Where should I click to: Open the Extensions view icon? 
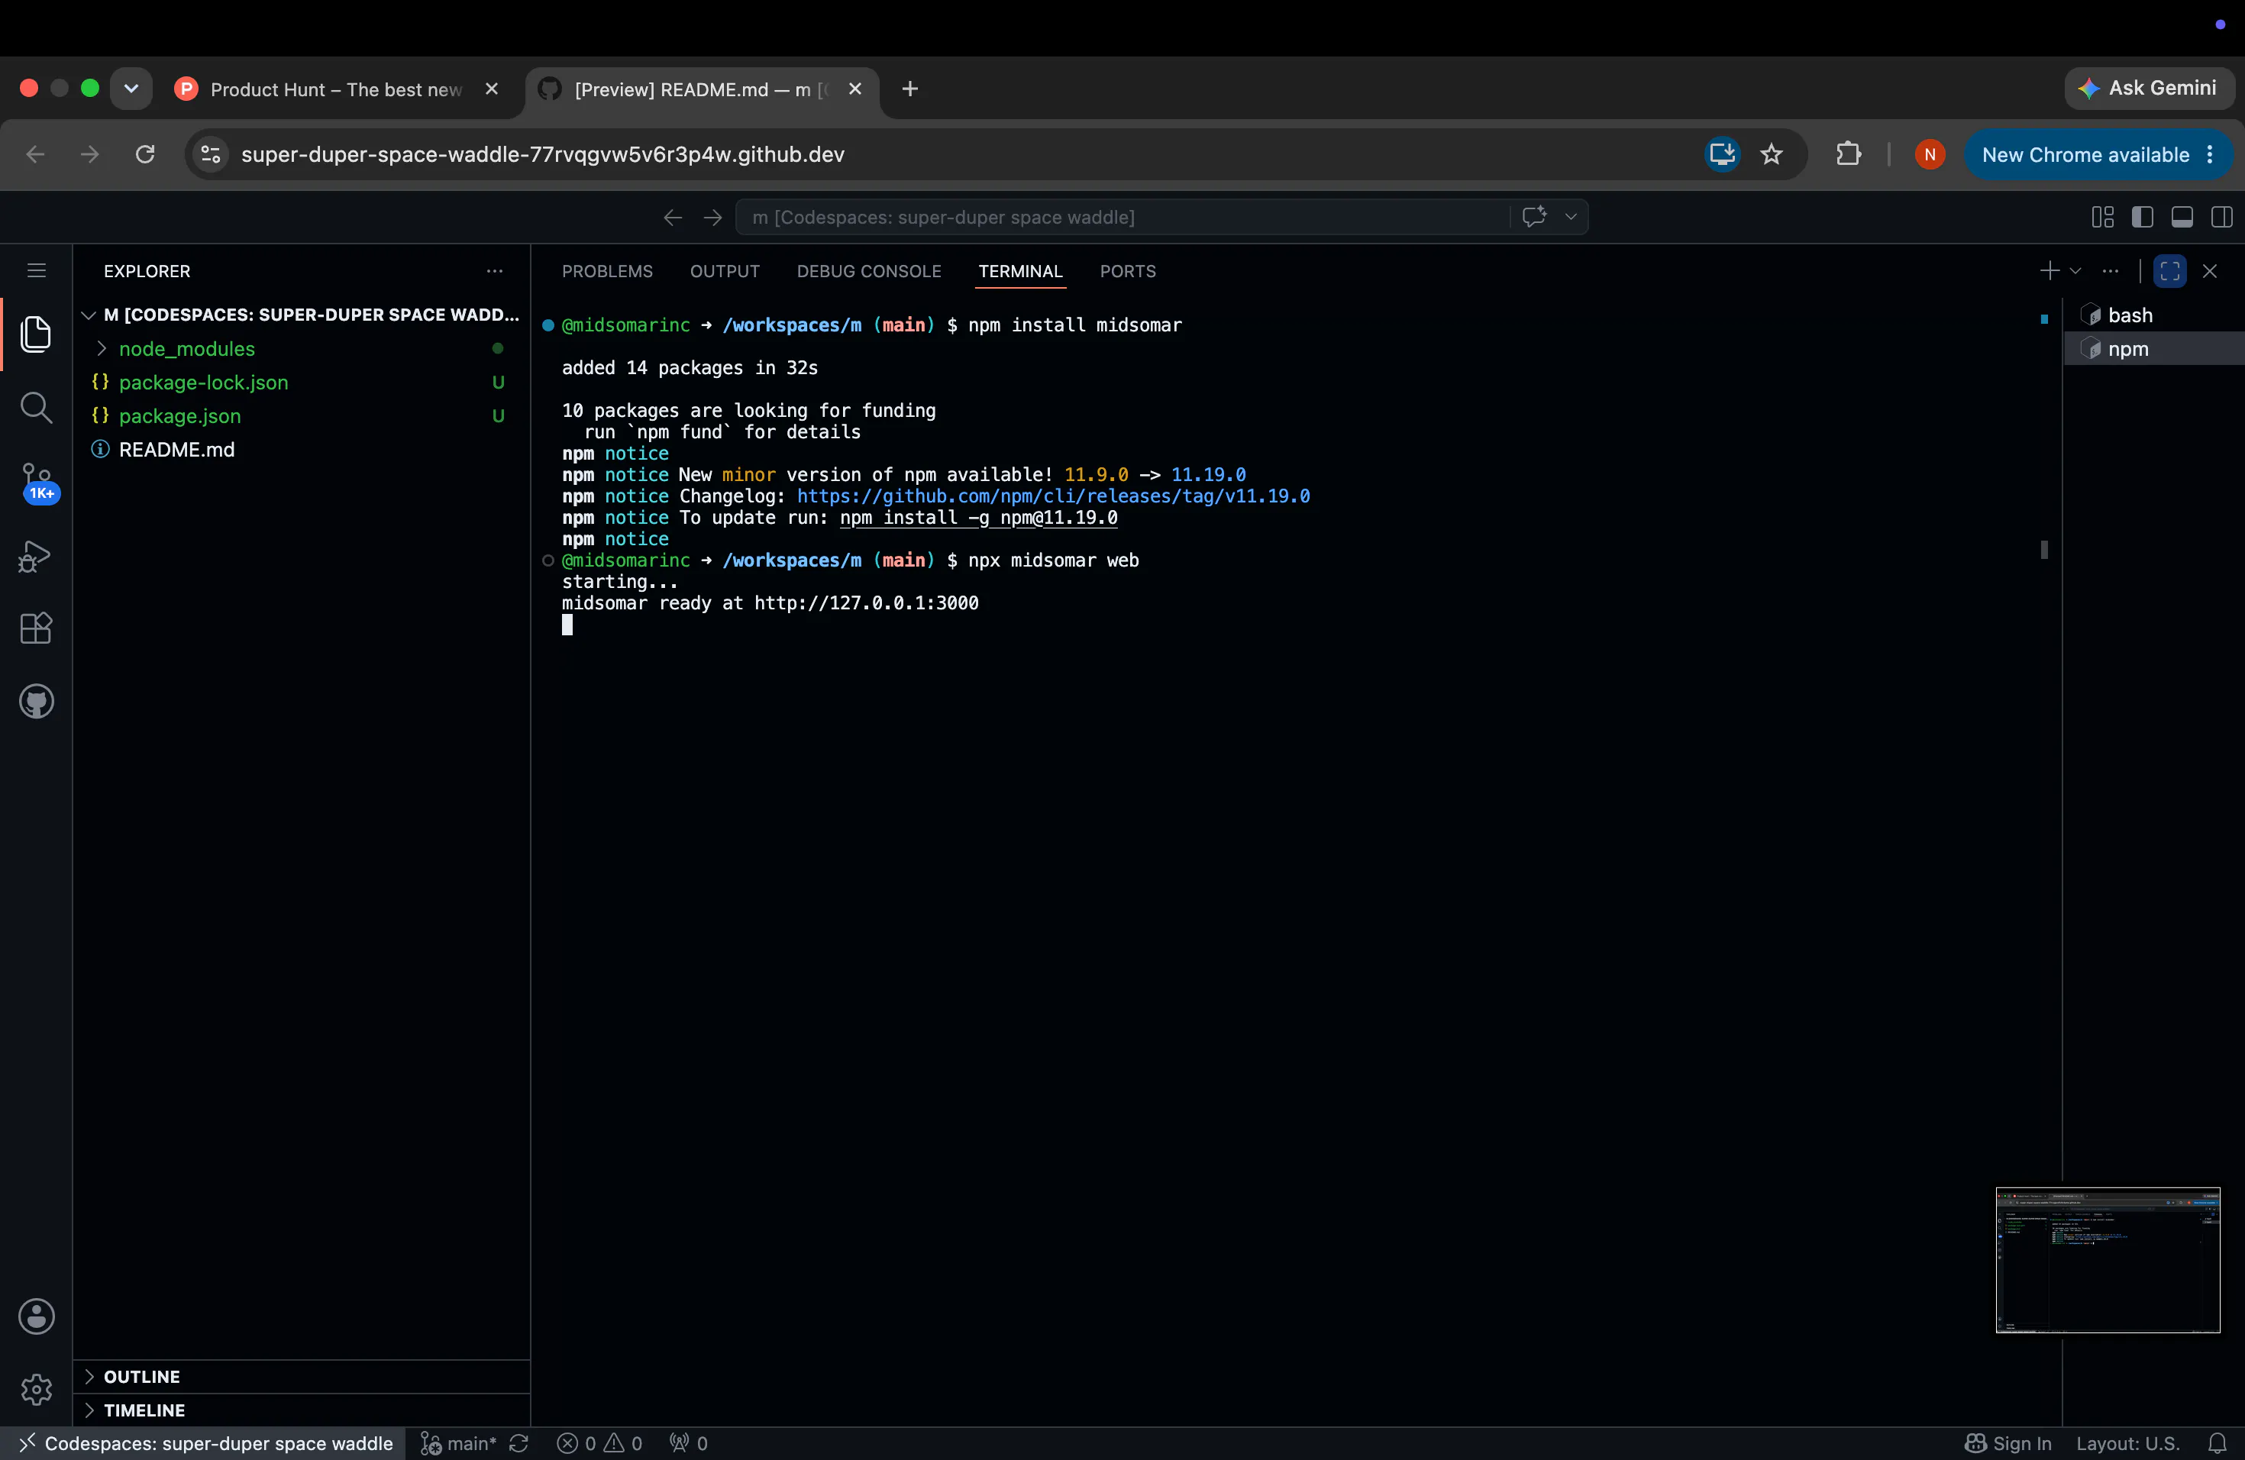(36, 628)
